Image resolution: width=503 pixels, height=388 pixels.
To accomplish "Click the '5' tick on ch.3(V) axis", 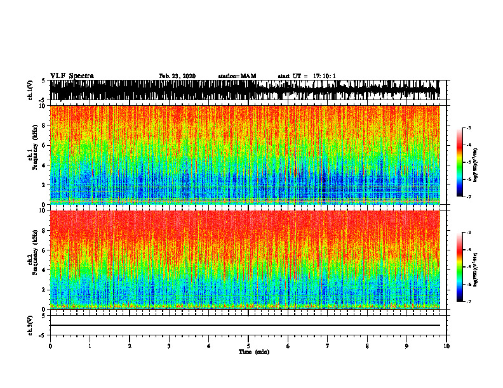I will [43, 316].
